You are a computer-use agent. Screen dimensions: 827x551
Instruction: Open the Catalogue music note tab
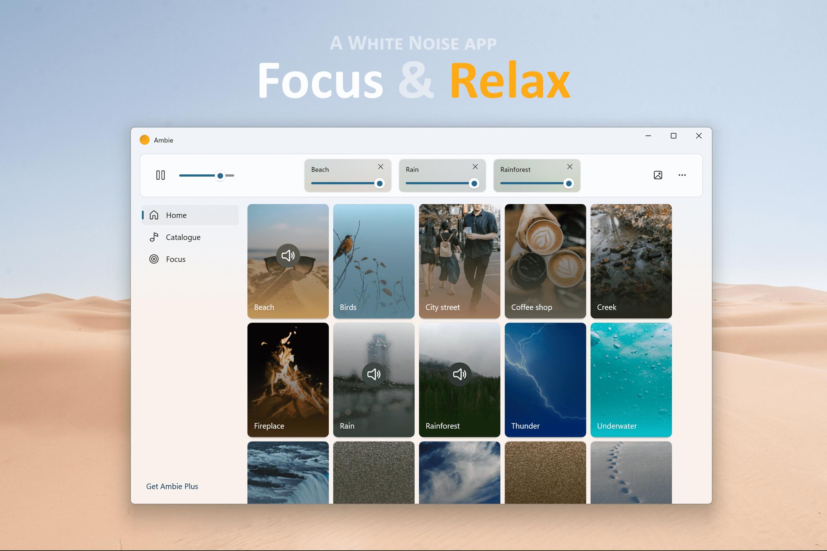coord(154,237)
